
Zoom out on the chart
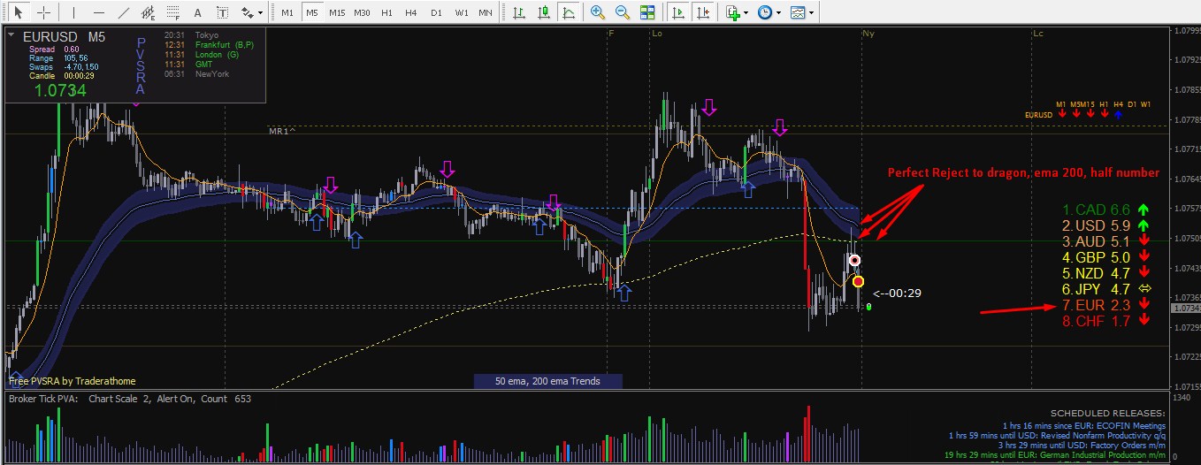point(623,12)
